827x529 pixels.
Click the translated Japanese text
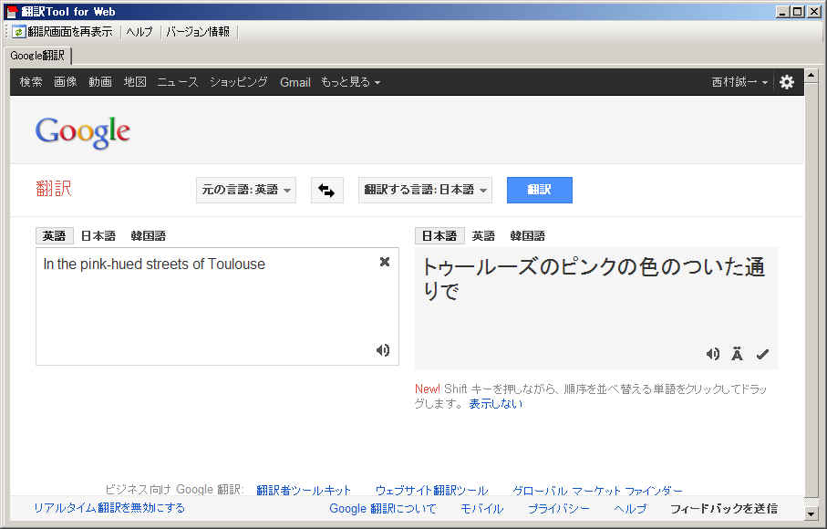[x=593, y=278]
